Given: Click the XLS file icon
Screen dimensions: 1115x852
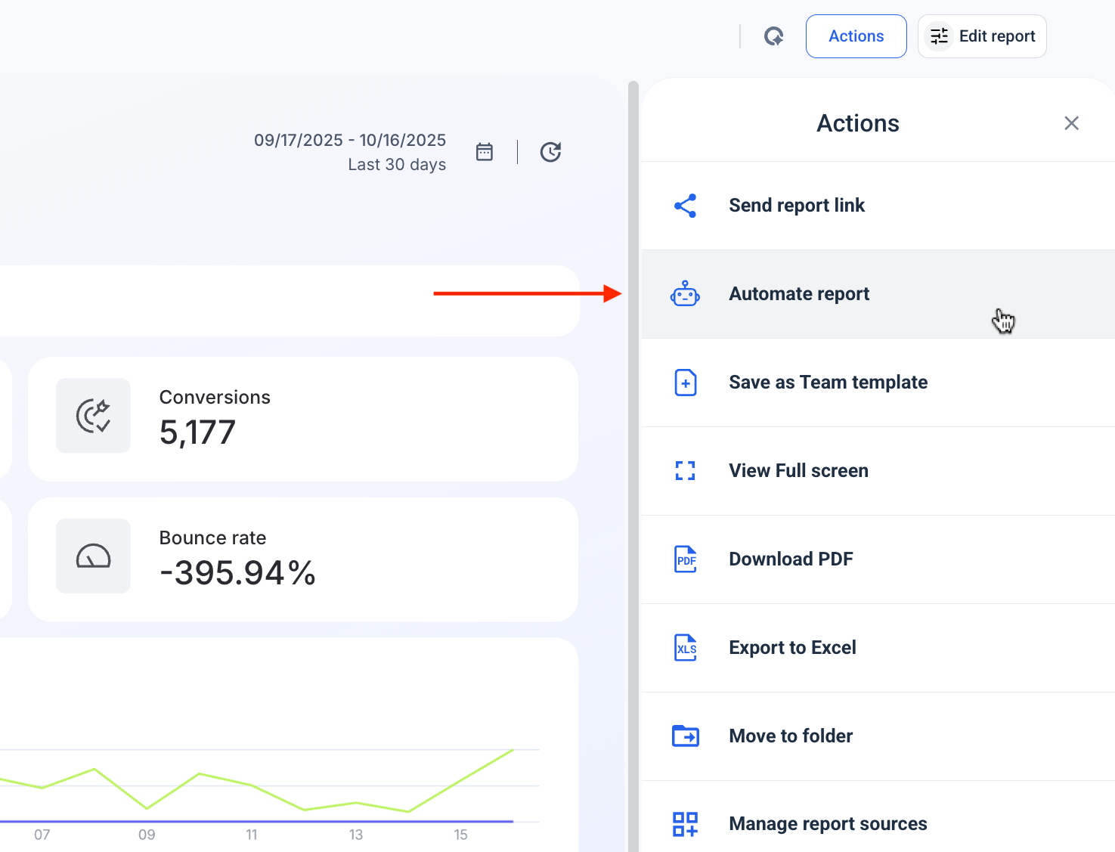Looking at the screenshot, I should click(x=685, y=648).
